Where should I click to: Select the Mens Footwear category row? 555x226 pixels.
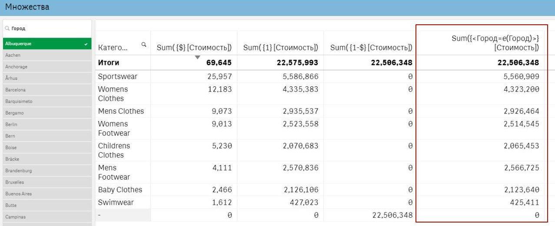(114, 172)
